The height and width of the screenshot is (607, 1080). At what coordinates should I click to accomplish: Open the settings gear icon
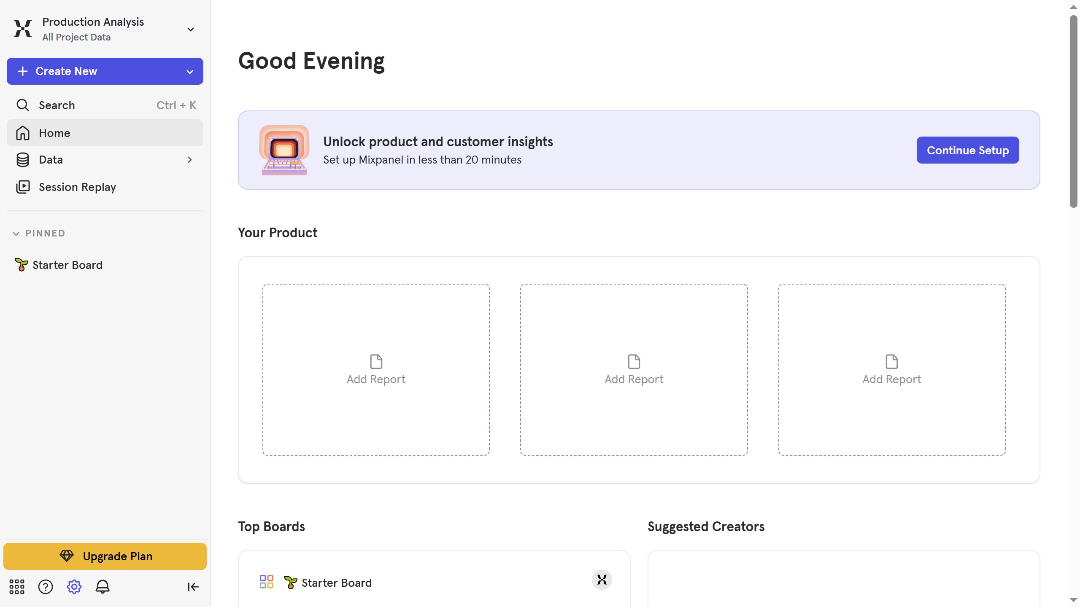coord(74,586)
